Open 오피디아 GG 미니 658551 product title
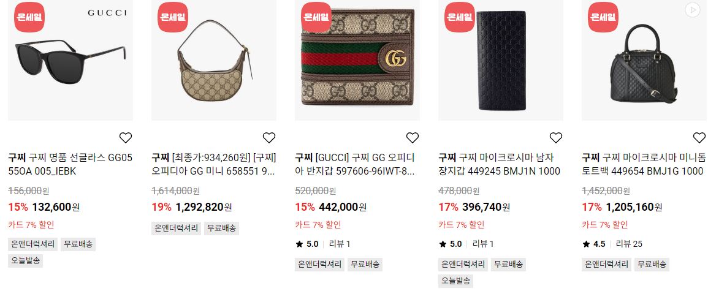The image size is (708, 291). [214, 165]
